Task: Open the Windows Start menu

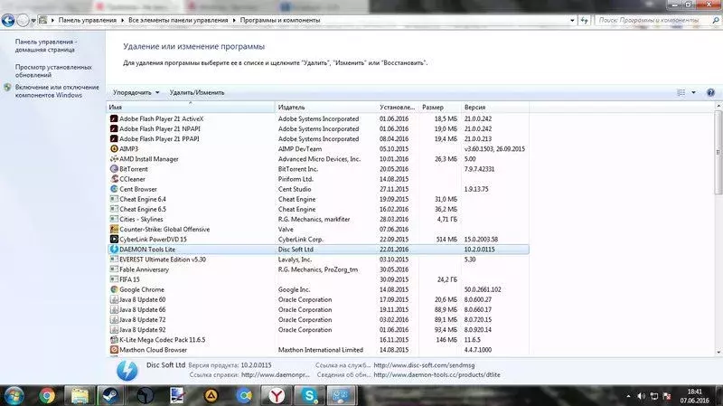Action: [14, 396]
